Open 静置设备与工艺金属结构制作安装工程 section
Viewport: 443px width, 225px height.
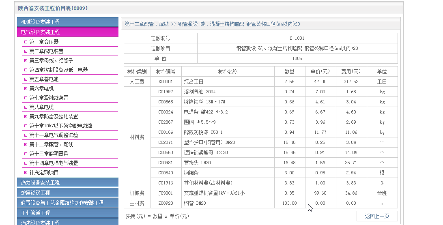coord(67,203)
